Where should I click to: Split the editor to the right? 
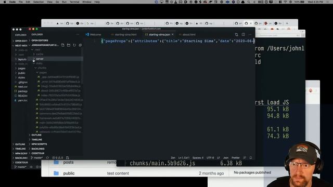pos(243,34)
